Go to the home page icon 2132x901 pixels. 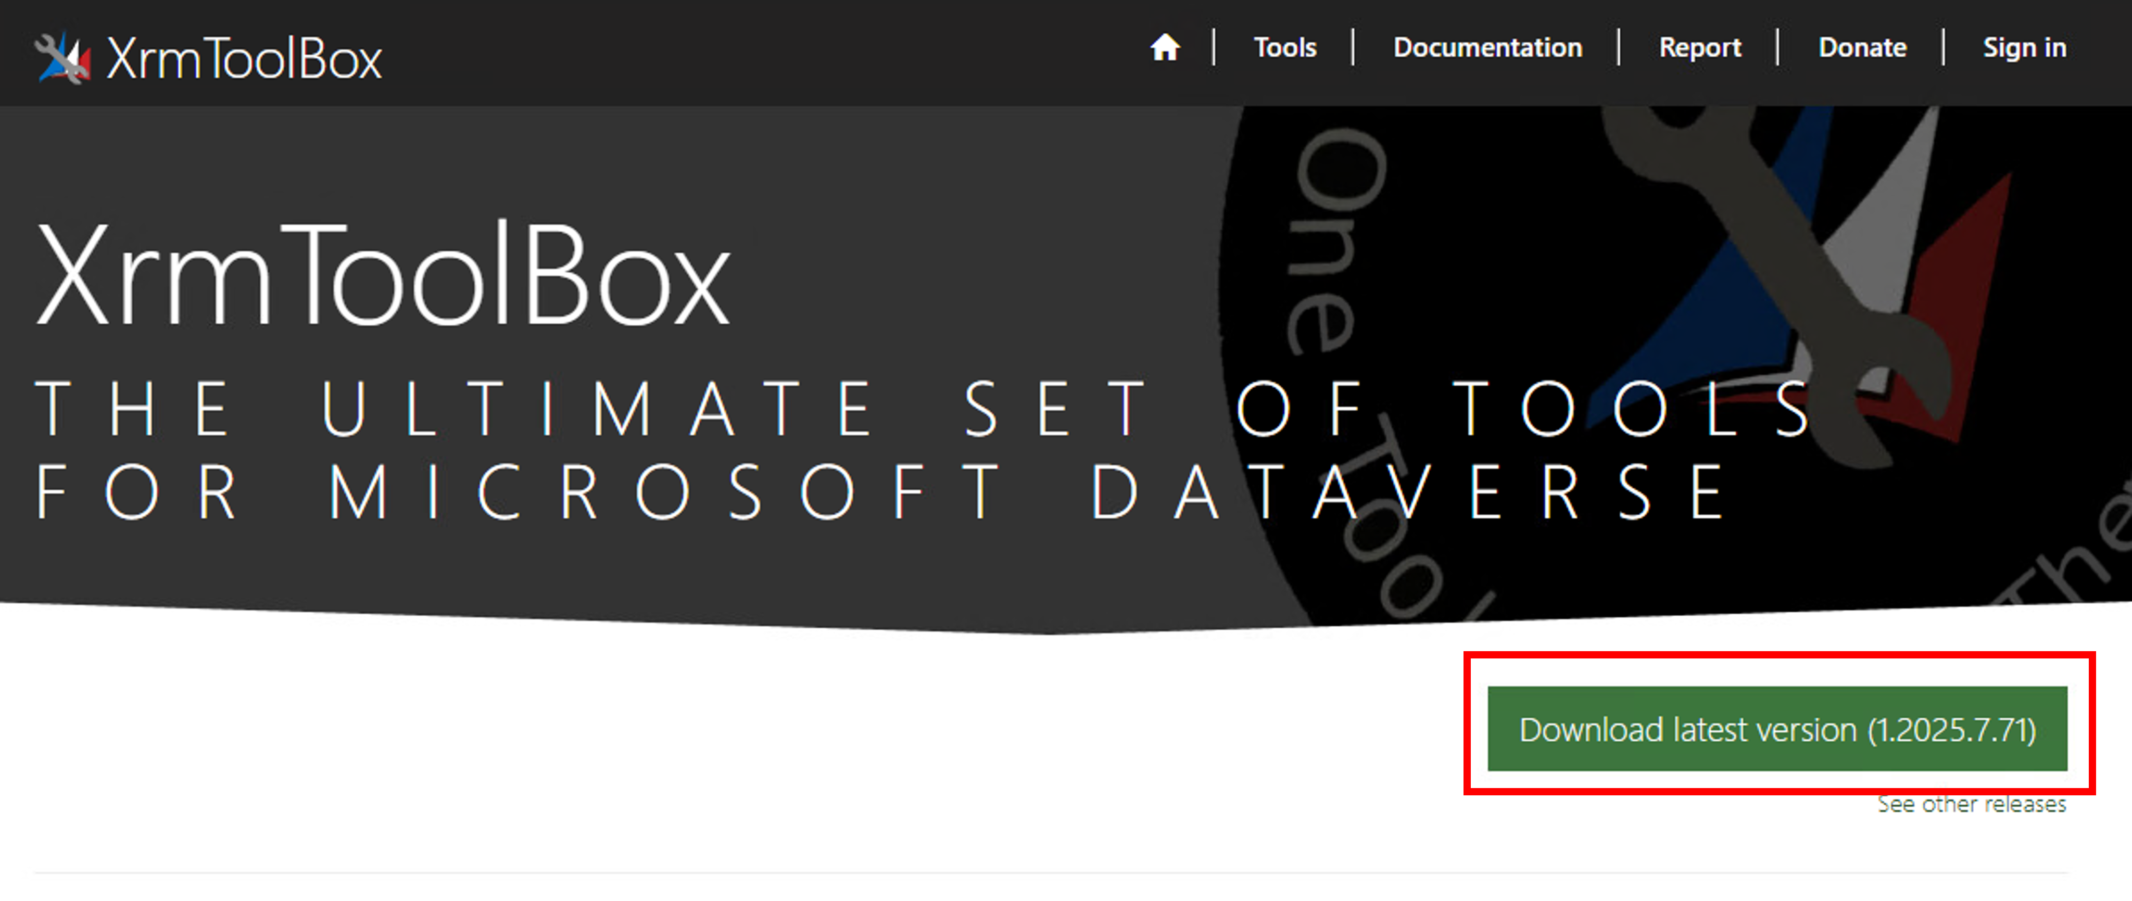pyautogui.click(x=1165, y=47)
